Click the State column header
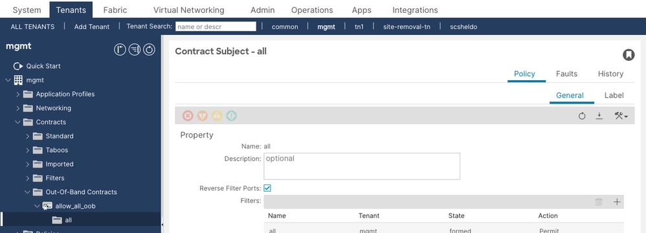 point(456,216)
